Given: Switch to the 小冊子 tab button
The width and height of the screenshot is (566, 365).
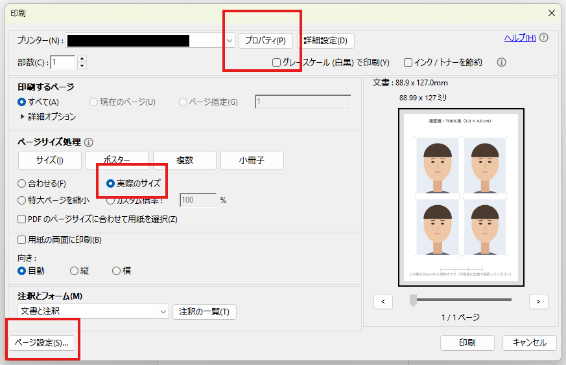Looking at the screenshot, I should pos(252,160).
